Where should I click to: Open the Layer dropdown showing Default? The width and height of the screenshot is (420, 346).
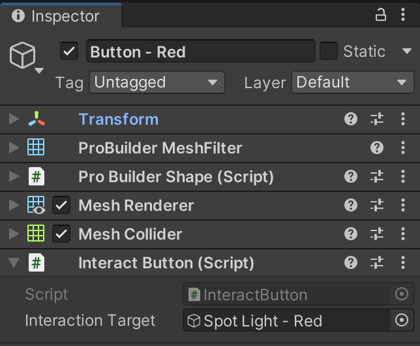click(351, 82)
